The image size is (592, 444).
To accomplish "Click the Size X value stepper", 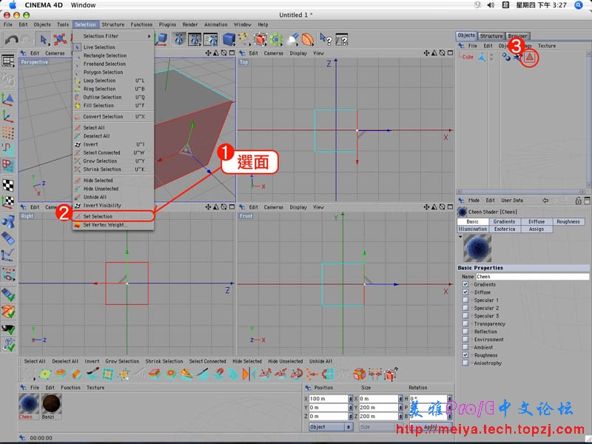I will click(400, 399).
